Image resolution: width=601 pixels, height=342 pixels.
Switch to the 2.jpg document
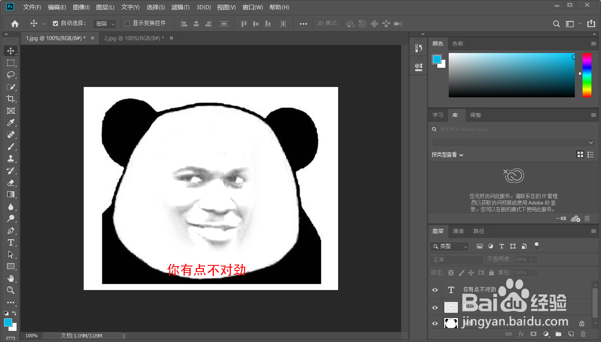coord(133,38)
